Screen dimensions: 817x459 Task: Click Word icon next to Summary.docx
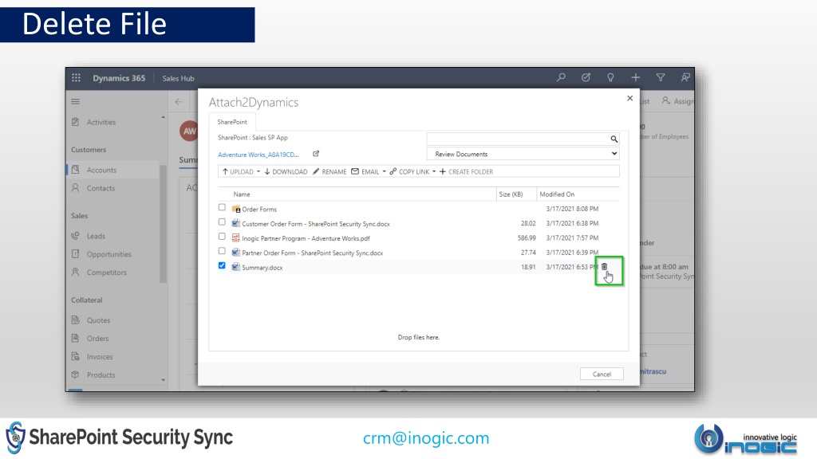235,267
